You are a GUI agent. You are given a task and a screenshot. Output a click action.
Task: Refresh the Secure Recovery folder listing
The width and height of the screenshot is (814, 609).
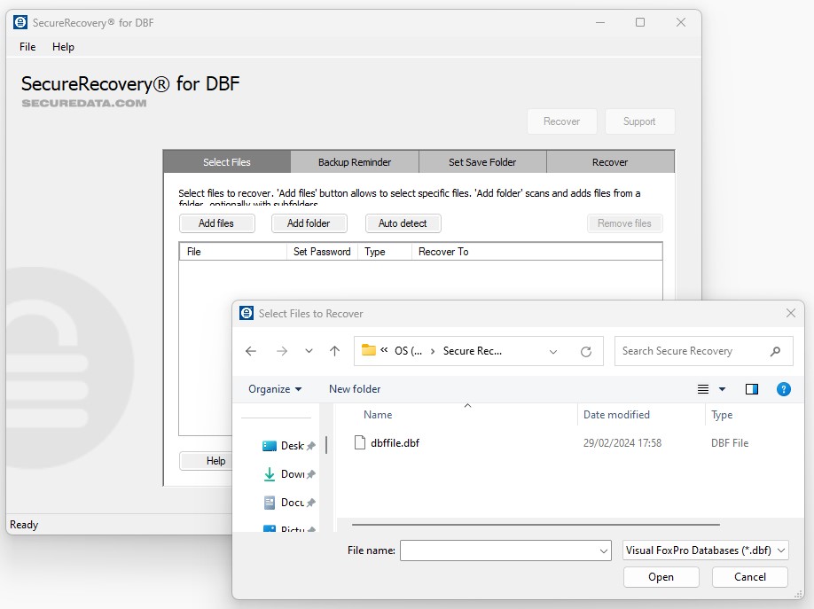click(x=585, y=351)
